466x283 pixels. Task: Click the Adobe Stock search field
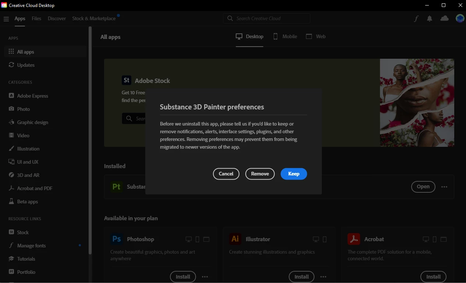134,119
